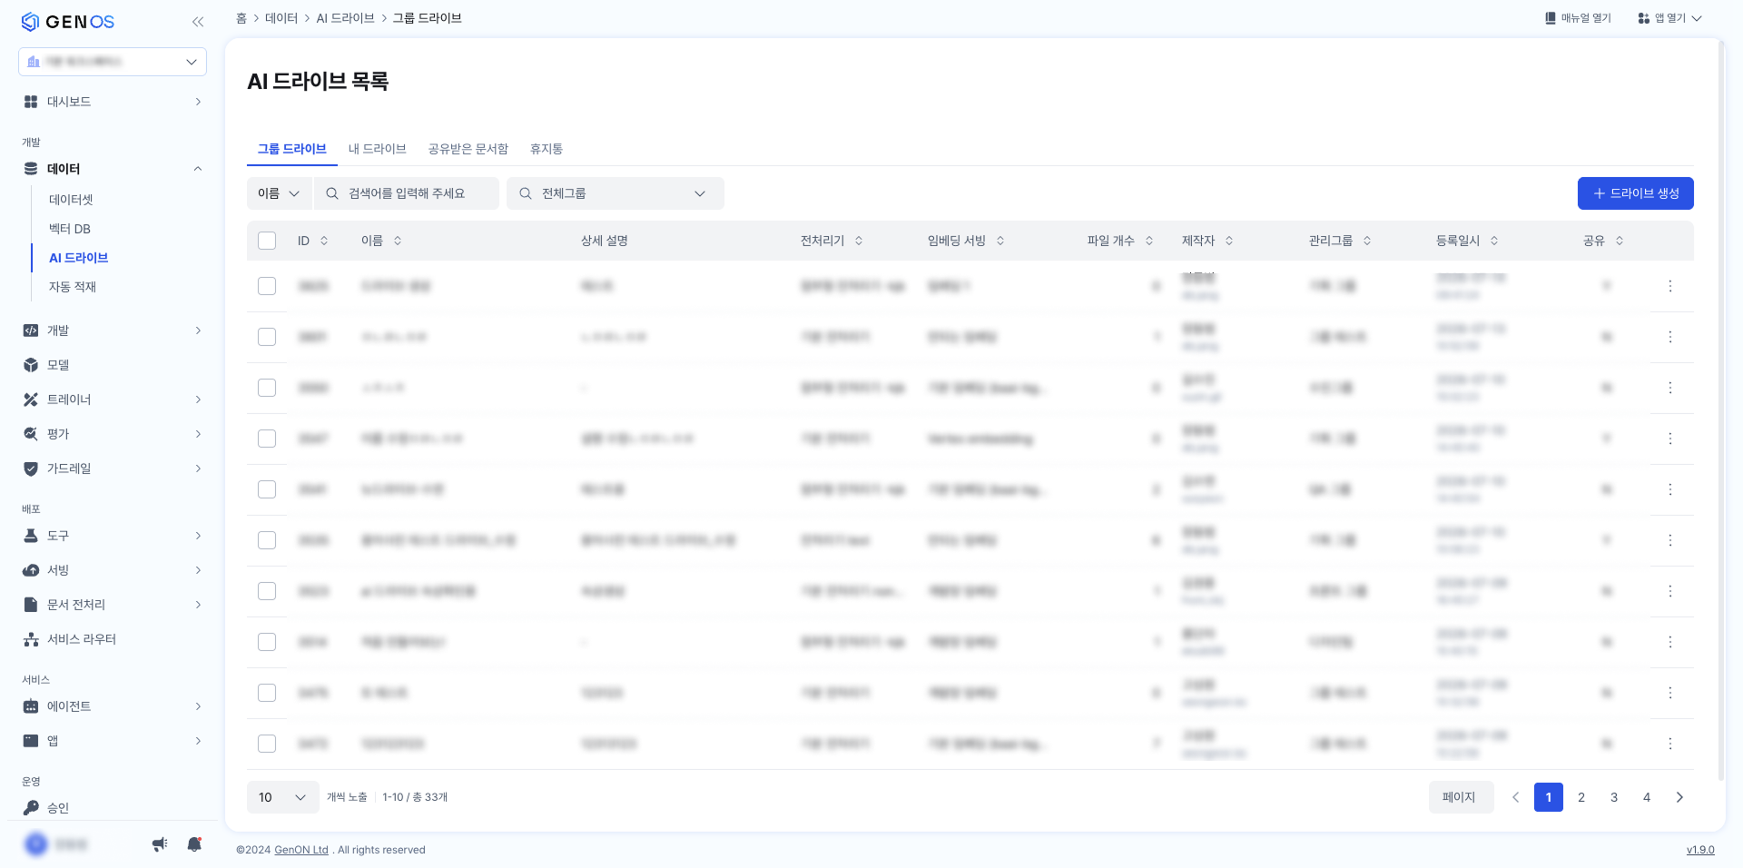Check the first table row's checkbox

point(267,286)
